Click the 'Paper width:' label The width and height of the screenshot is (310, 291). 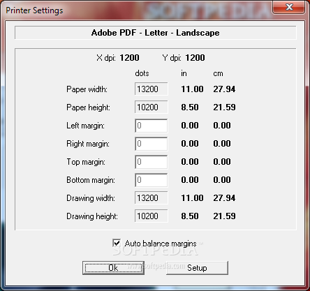87,89
